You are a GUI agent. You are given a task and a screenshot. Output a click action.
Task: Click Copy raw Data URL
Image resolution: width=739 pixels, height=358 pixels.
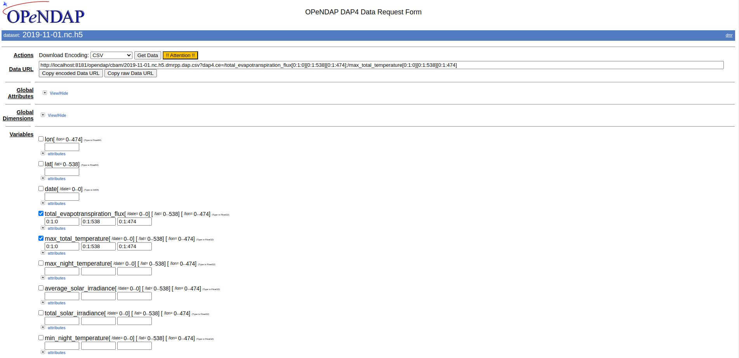pos(130,73)
